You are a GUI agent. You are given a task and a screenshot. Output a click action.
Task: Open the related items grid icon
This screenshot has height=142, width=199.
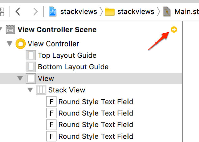[2, 12]
